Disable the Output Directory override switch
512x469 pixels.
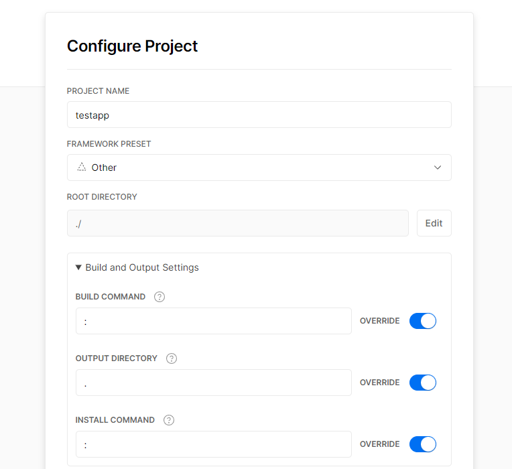click(x=422, y=383)
